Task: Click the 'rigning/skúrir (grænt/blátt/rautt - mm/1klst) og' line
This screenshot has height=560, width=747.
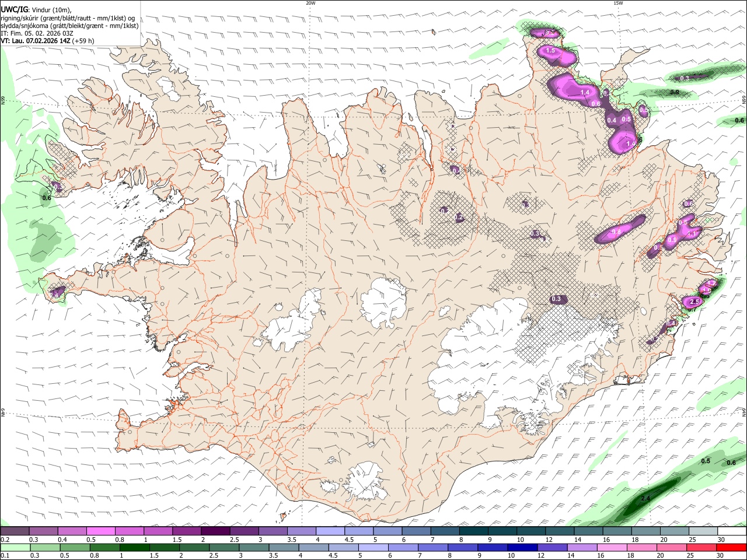Action: [68, 18]
